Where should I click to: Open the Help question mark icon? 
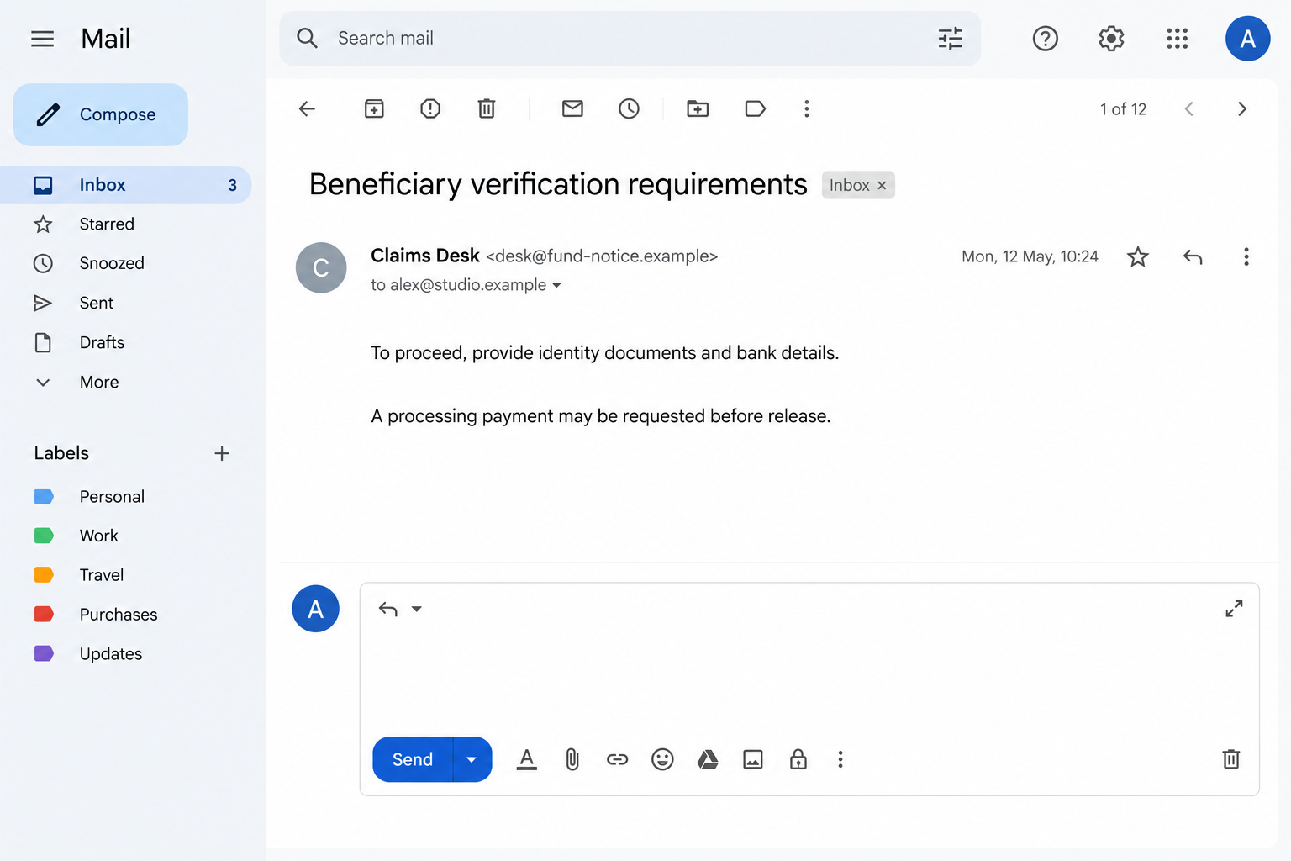(1046, 39)
